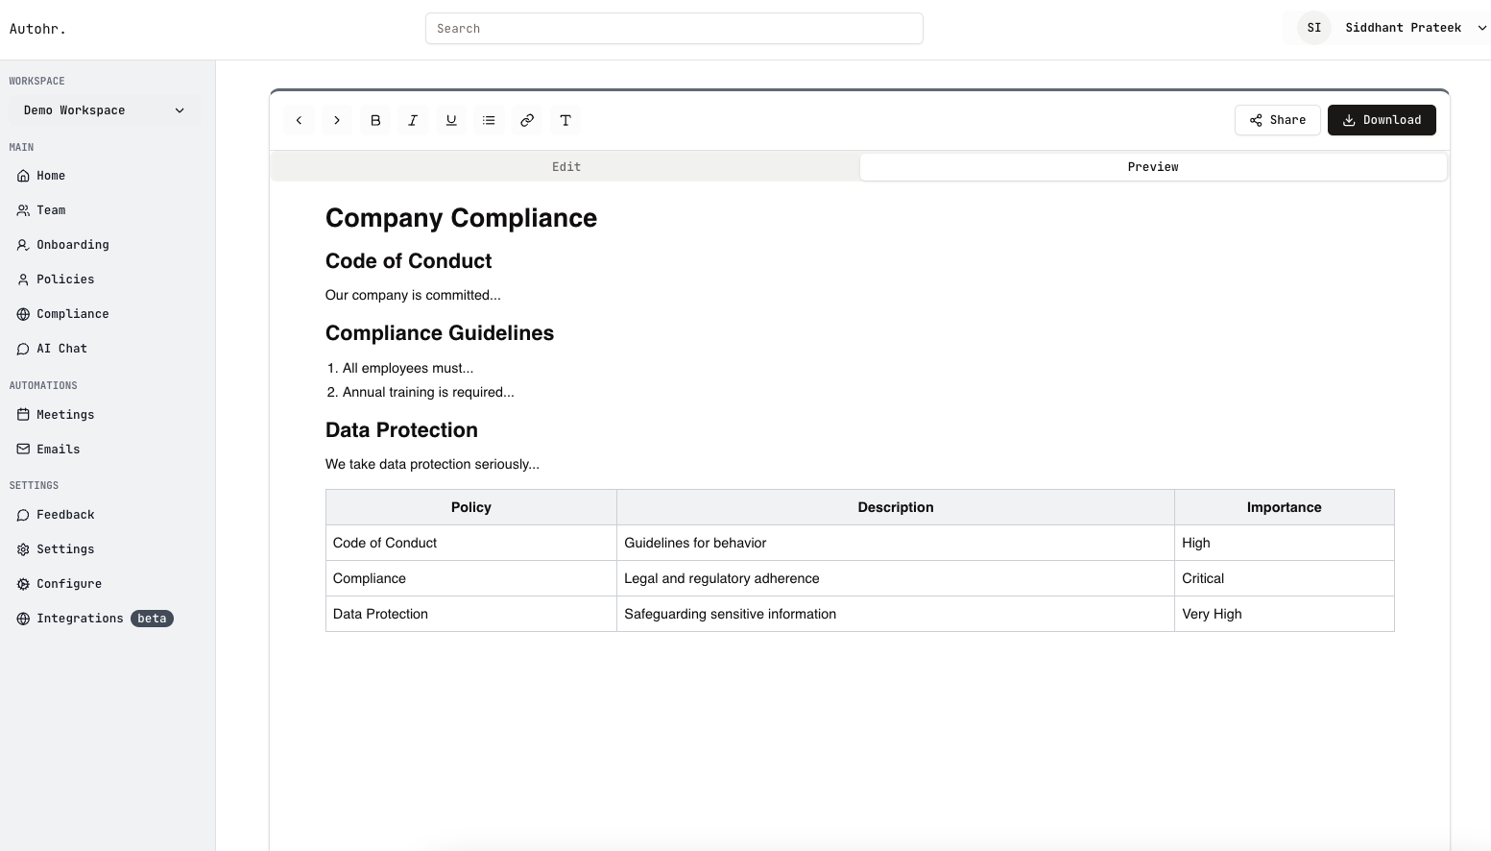Screen dimensions: 1491x851
Task: Click 'Safeguarding sensitive information' cell
Action: click(896, 614)
